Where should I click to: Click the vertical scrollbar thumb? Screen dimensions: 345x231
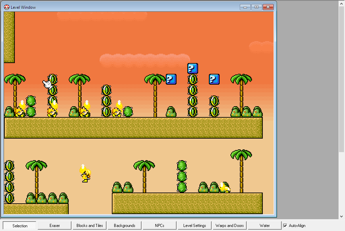click(x=342, y=79)
